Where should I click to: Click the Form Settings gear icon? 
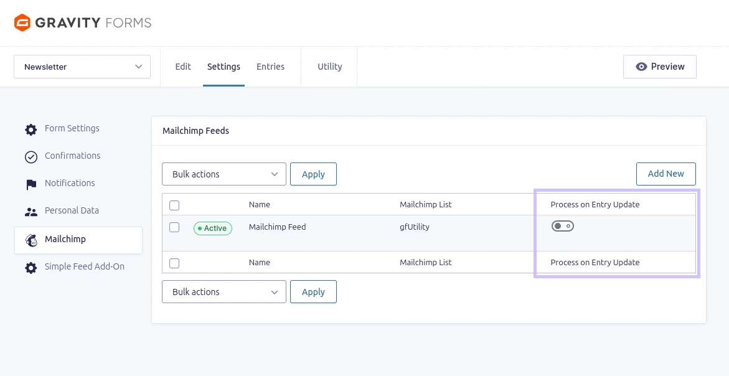[x=31, y=129]
